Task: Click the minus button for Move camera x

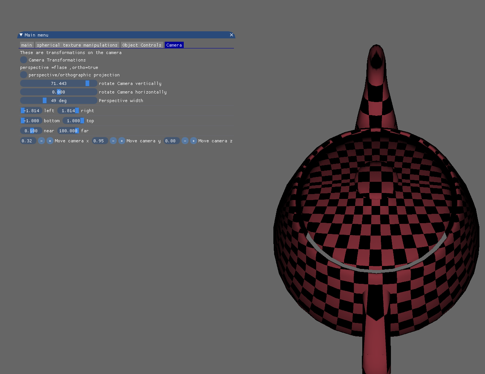Action: (x=41, y=140)
